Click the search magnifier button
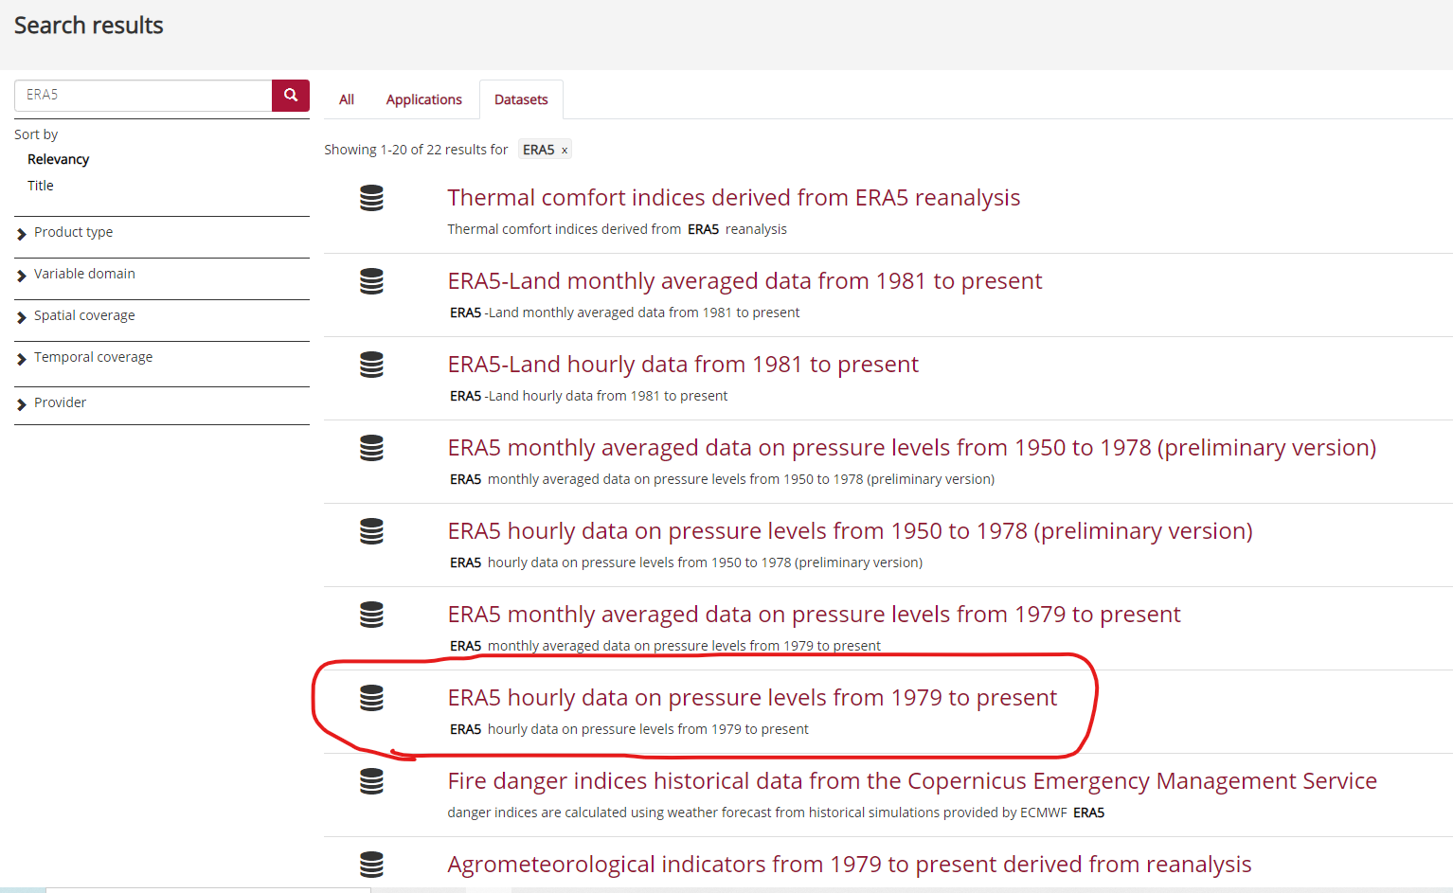The image size is (1453, 893). (290, 95)
